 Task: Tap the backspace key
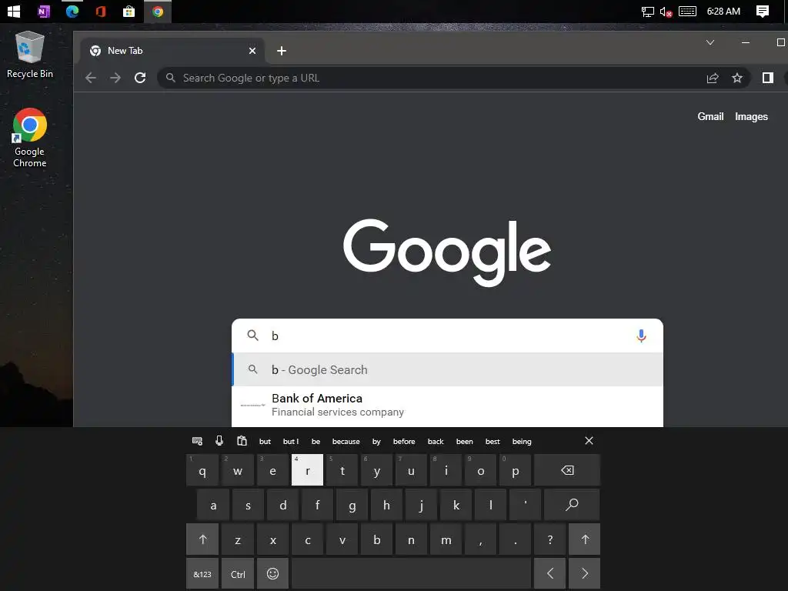pyautogui.click(x=567, y=470)
